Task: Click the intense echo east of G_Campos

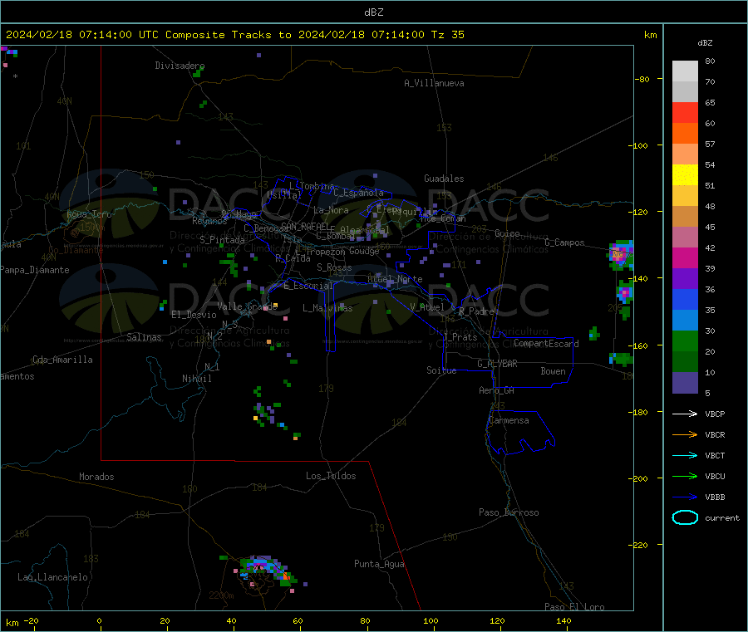Action: point(620,255)
